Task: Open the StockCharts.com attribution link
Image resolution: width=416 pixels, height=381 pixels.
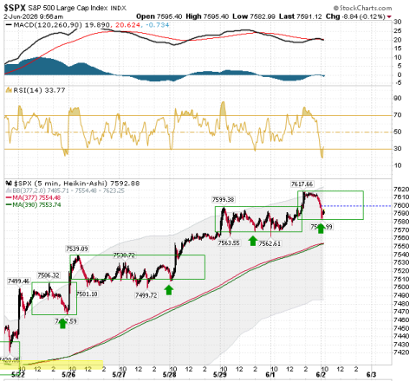Action: [x=362, y=8]
